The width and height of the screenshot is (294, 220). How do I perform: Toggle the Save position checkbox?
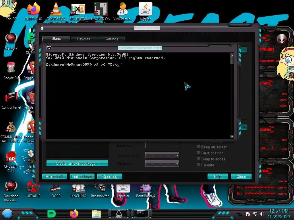click(x=198, y=153)
